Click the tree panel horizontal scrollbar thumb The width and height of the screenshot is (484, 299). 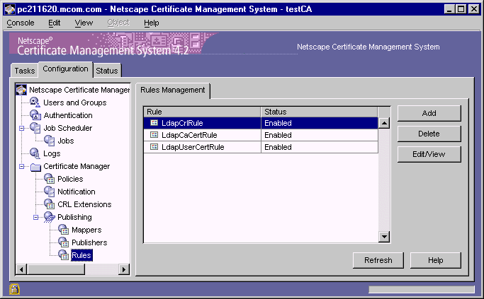[55, 269]
